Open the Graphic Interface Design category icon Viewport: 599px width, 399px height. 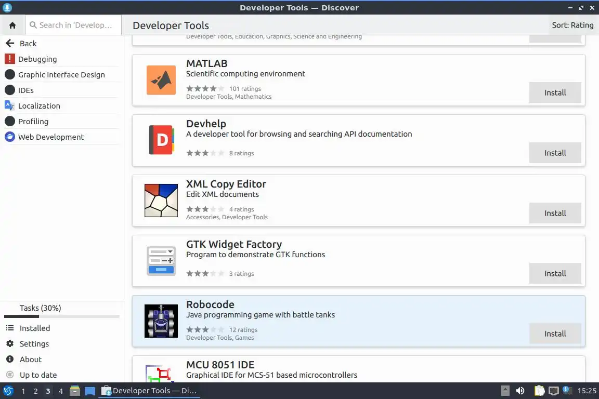coord(9,74)
